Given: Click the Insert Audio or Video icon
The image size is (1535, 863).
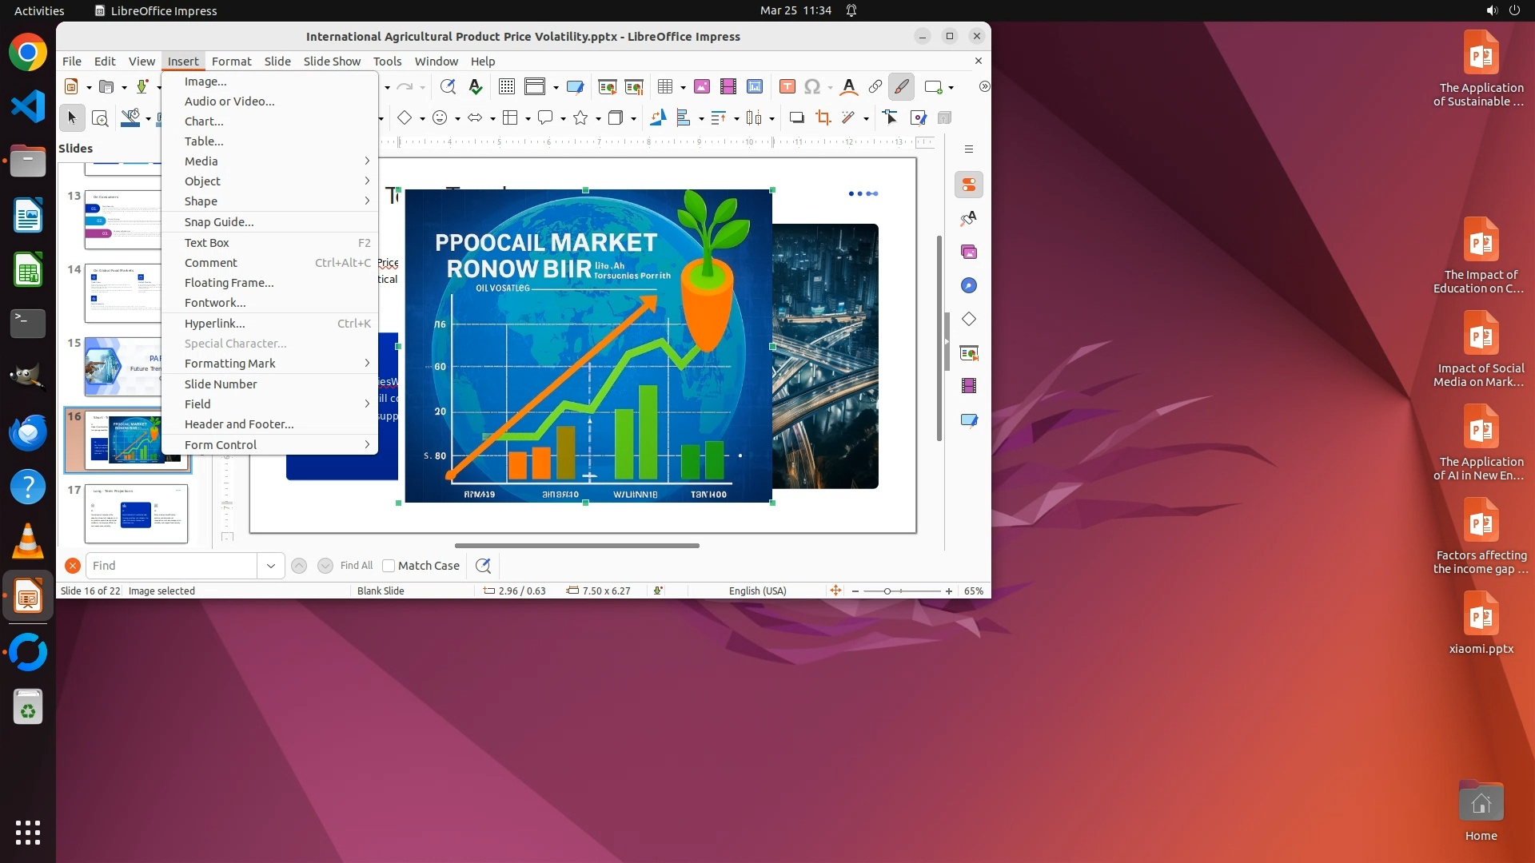Looking at the screenshot, I should point(728,87).
